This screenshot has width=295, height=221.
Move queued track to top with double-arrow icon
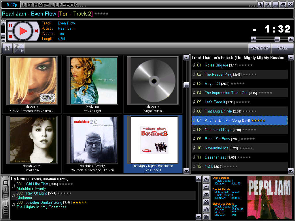(x=206, y=179)
